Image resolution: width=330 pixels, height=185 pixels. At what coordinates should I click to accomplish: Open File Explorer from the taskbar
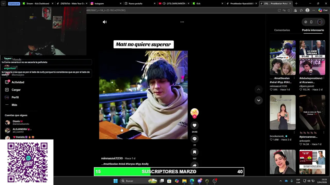tap(184, 181)
